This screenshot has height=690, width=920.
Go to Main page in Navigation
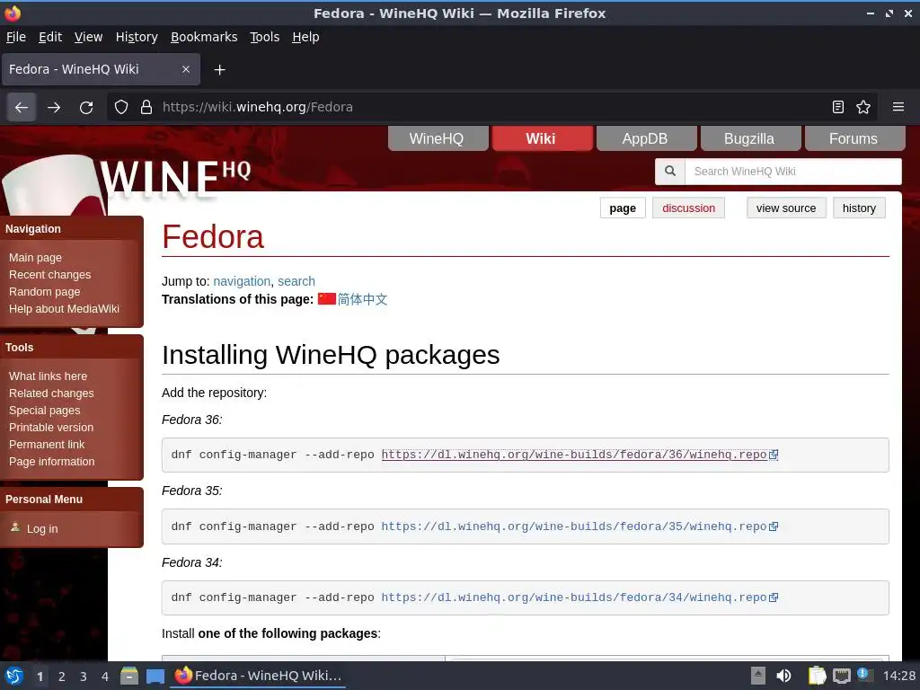(35, 258)
